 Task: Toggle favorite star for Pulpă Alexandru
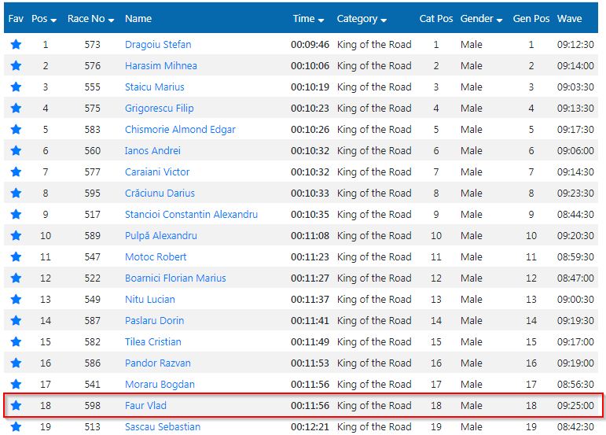click(16, 235)
